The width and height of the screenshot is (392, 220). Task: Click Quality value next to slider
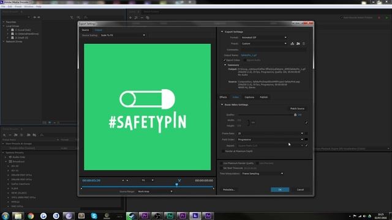[300, 115]
